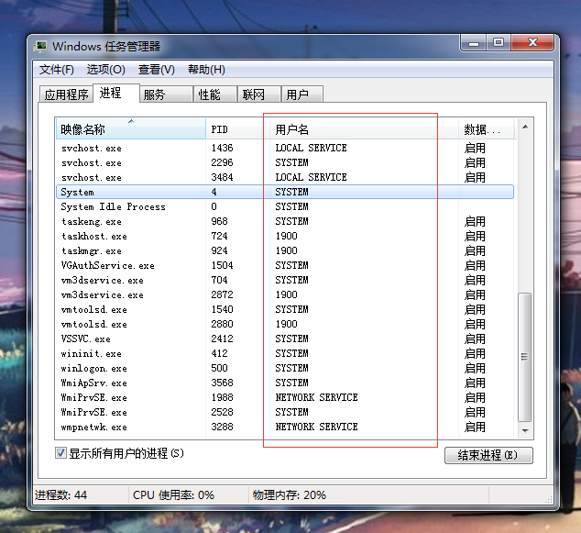Switch to the 服务 tab

pyautogui.click(x=167, y=94)
